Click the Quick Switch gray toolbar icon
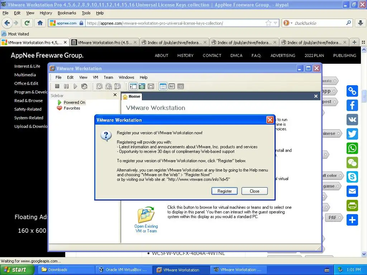 (x=151, y=86)
